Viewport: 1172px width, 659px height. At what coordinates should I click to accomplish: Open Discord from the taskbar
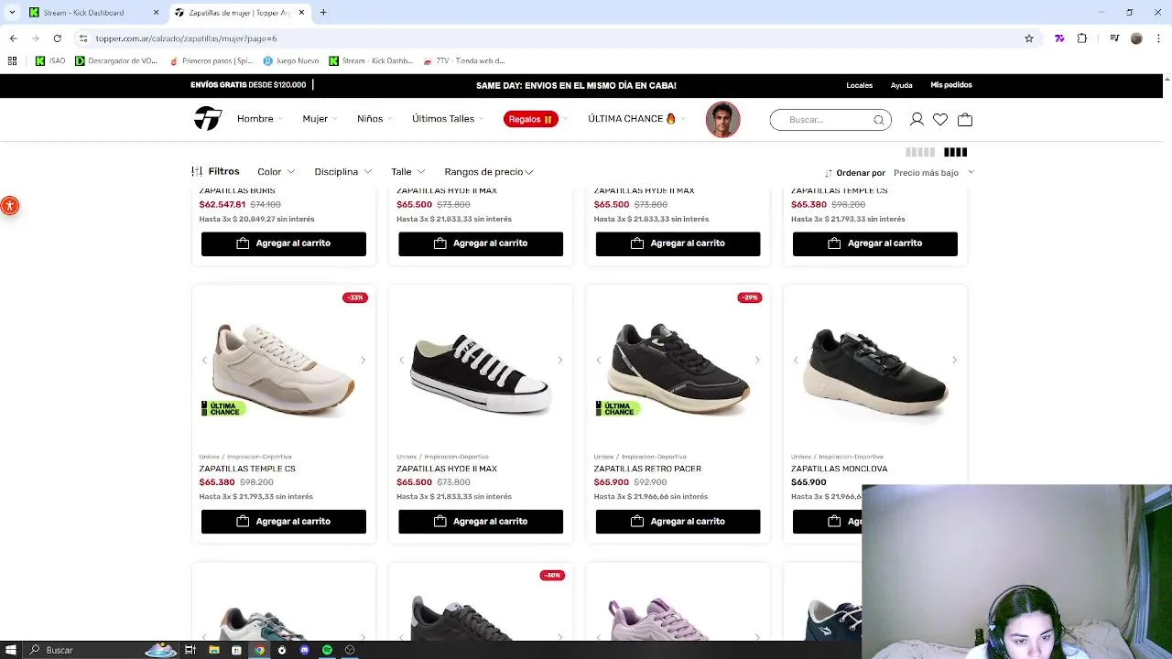pos(304,650)
